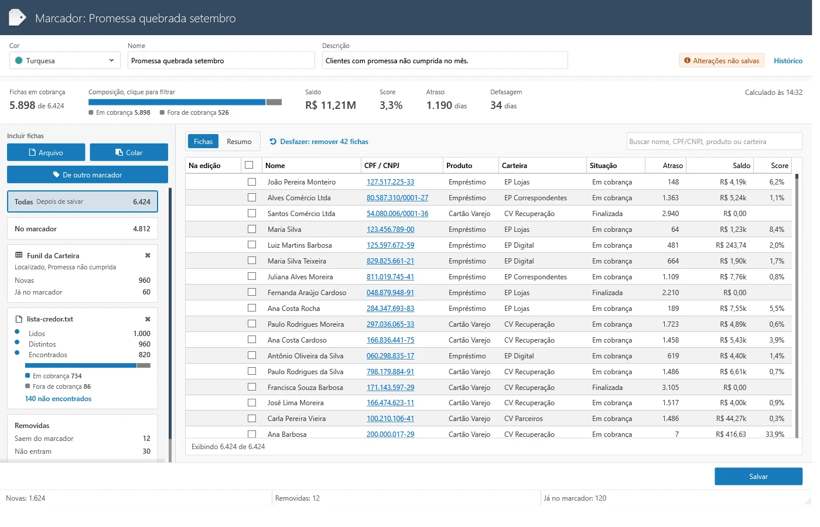This screenshot has height=527, width=820.
Task: Click the warning icon in Alterações não salvas
Action: click(688, 60)
